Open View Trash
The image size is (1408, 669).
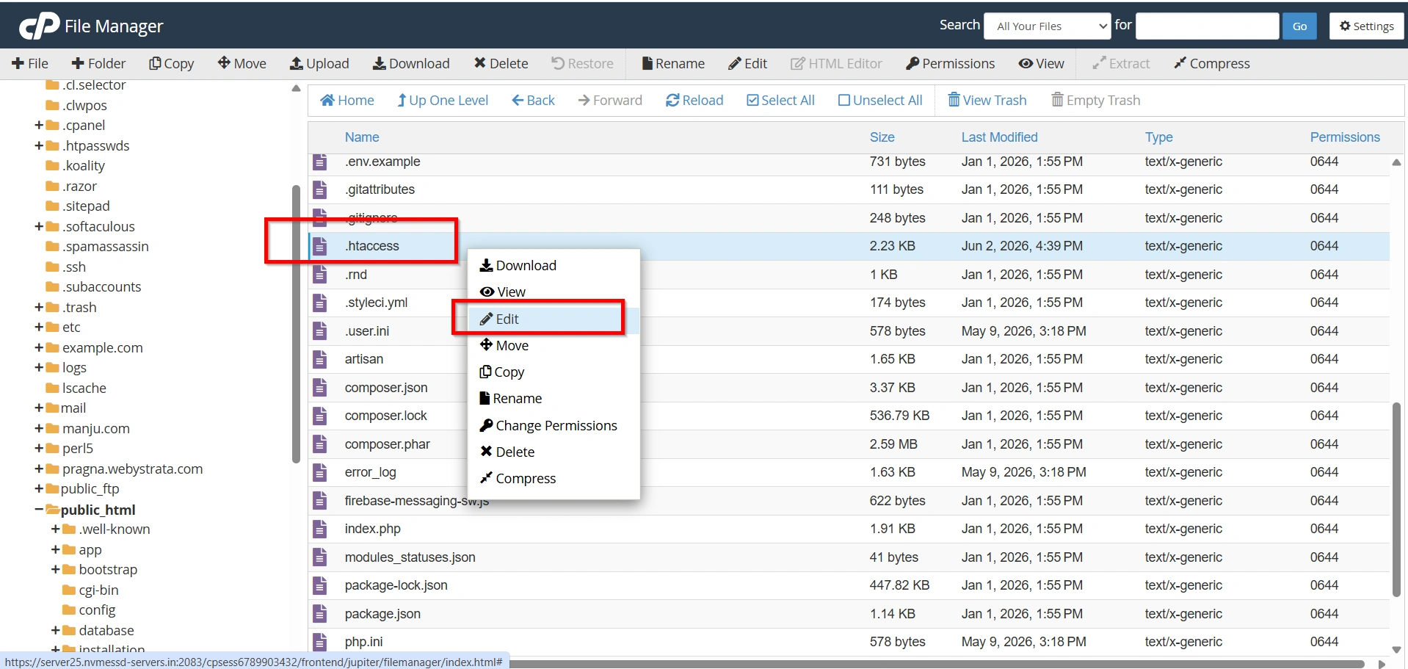[x=987, y=101]
